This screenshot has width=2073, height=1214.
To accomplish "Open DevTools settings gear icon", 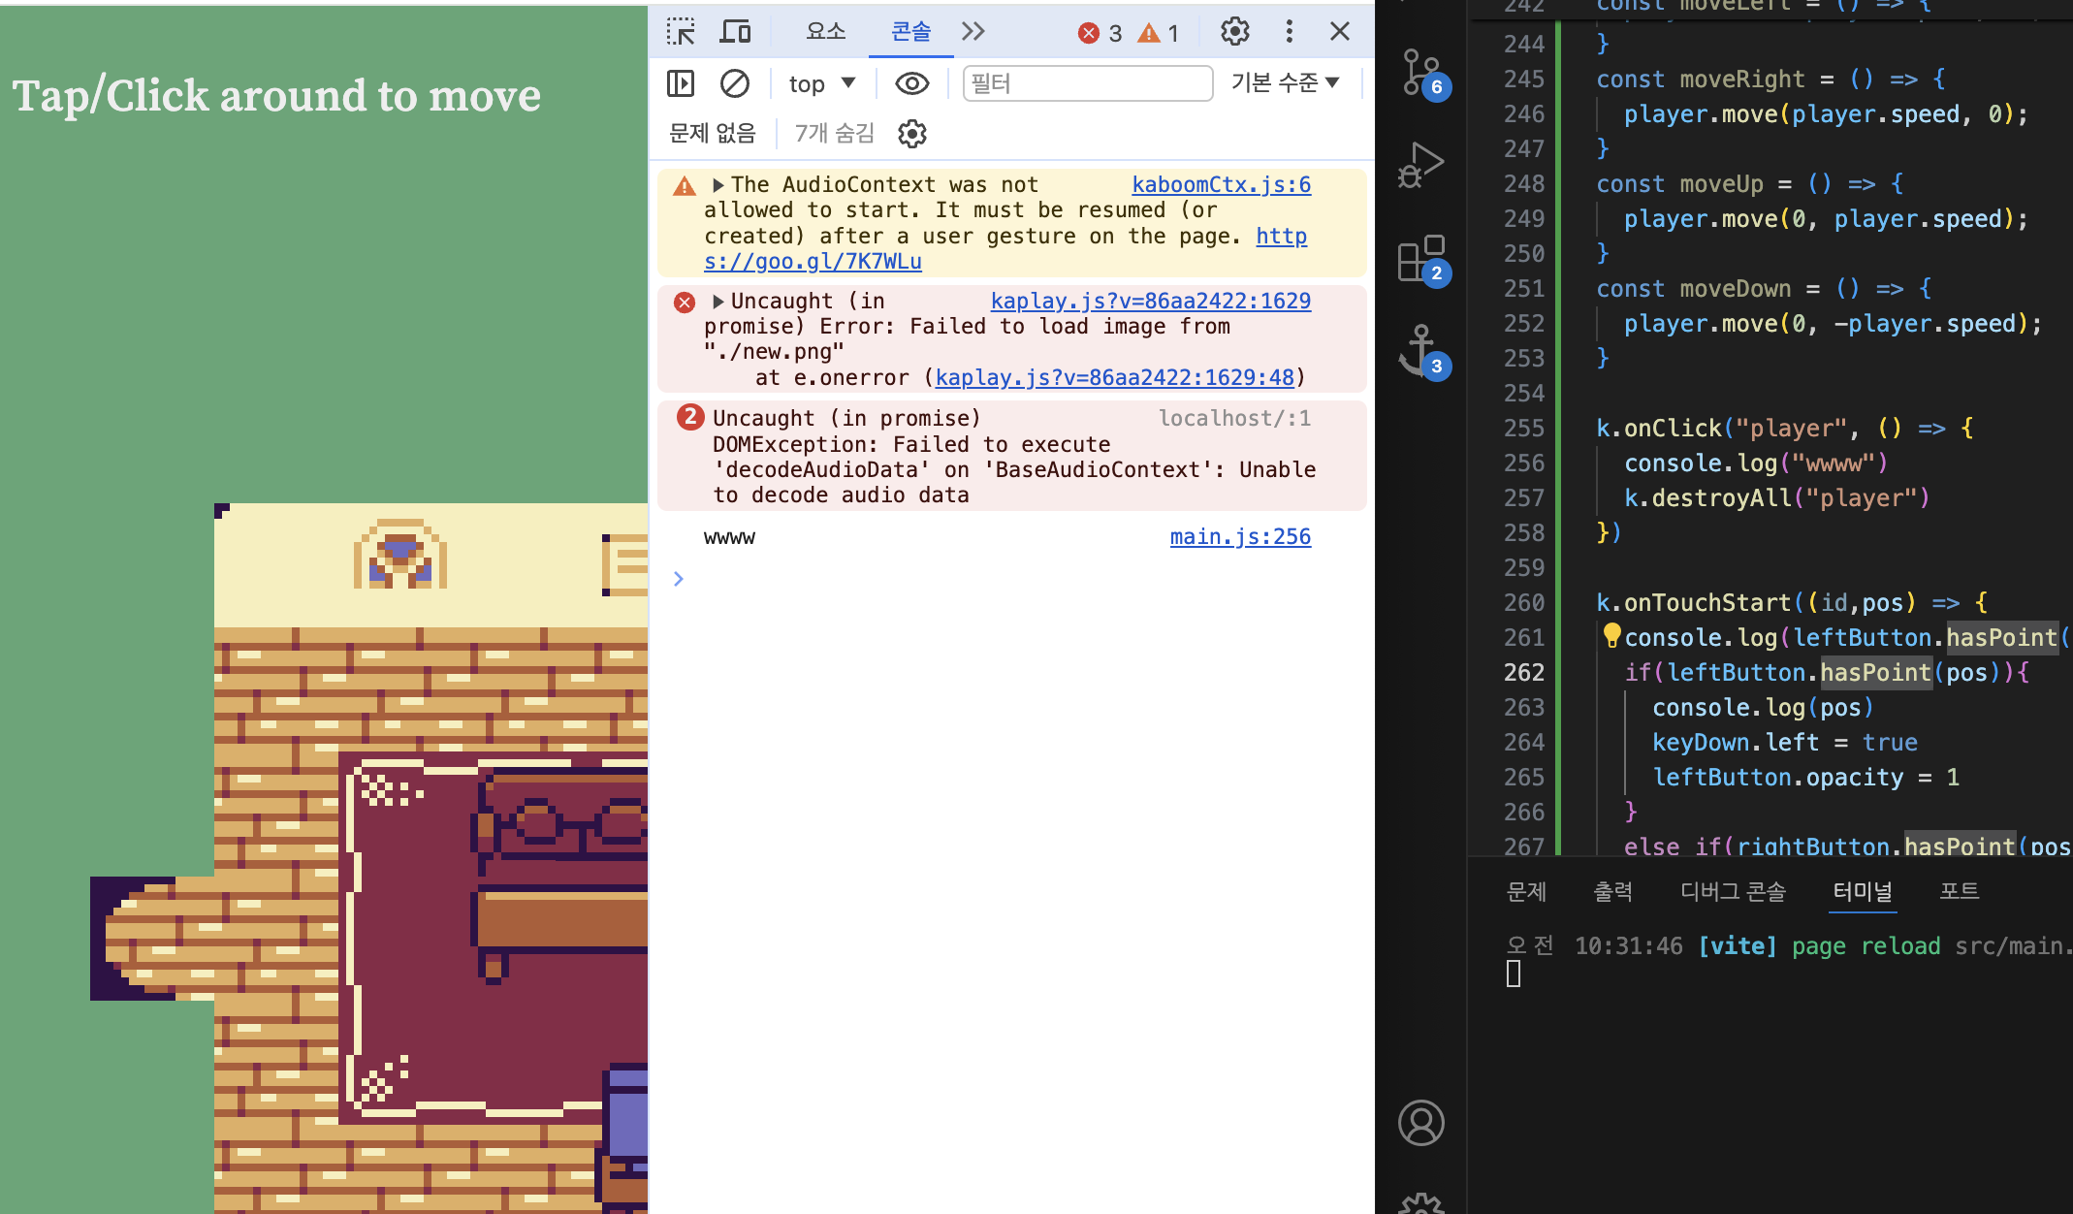I will pyautogui.click(x=1234, y=32).
